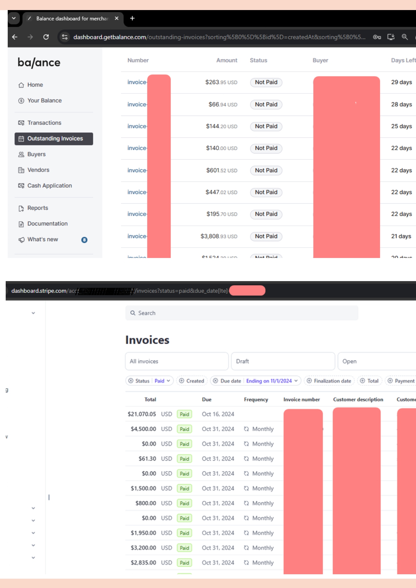Reload the Balance dashboard page
The width and height of the screenshot is (416, 588).
pyautogui.click(x=46, y=37)
